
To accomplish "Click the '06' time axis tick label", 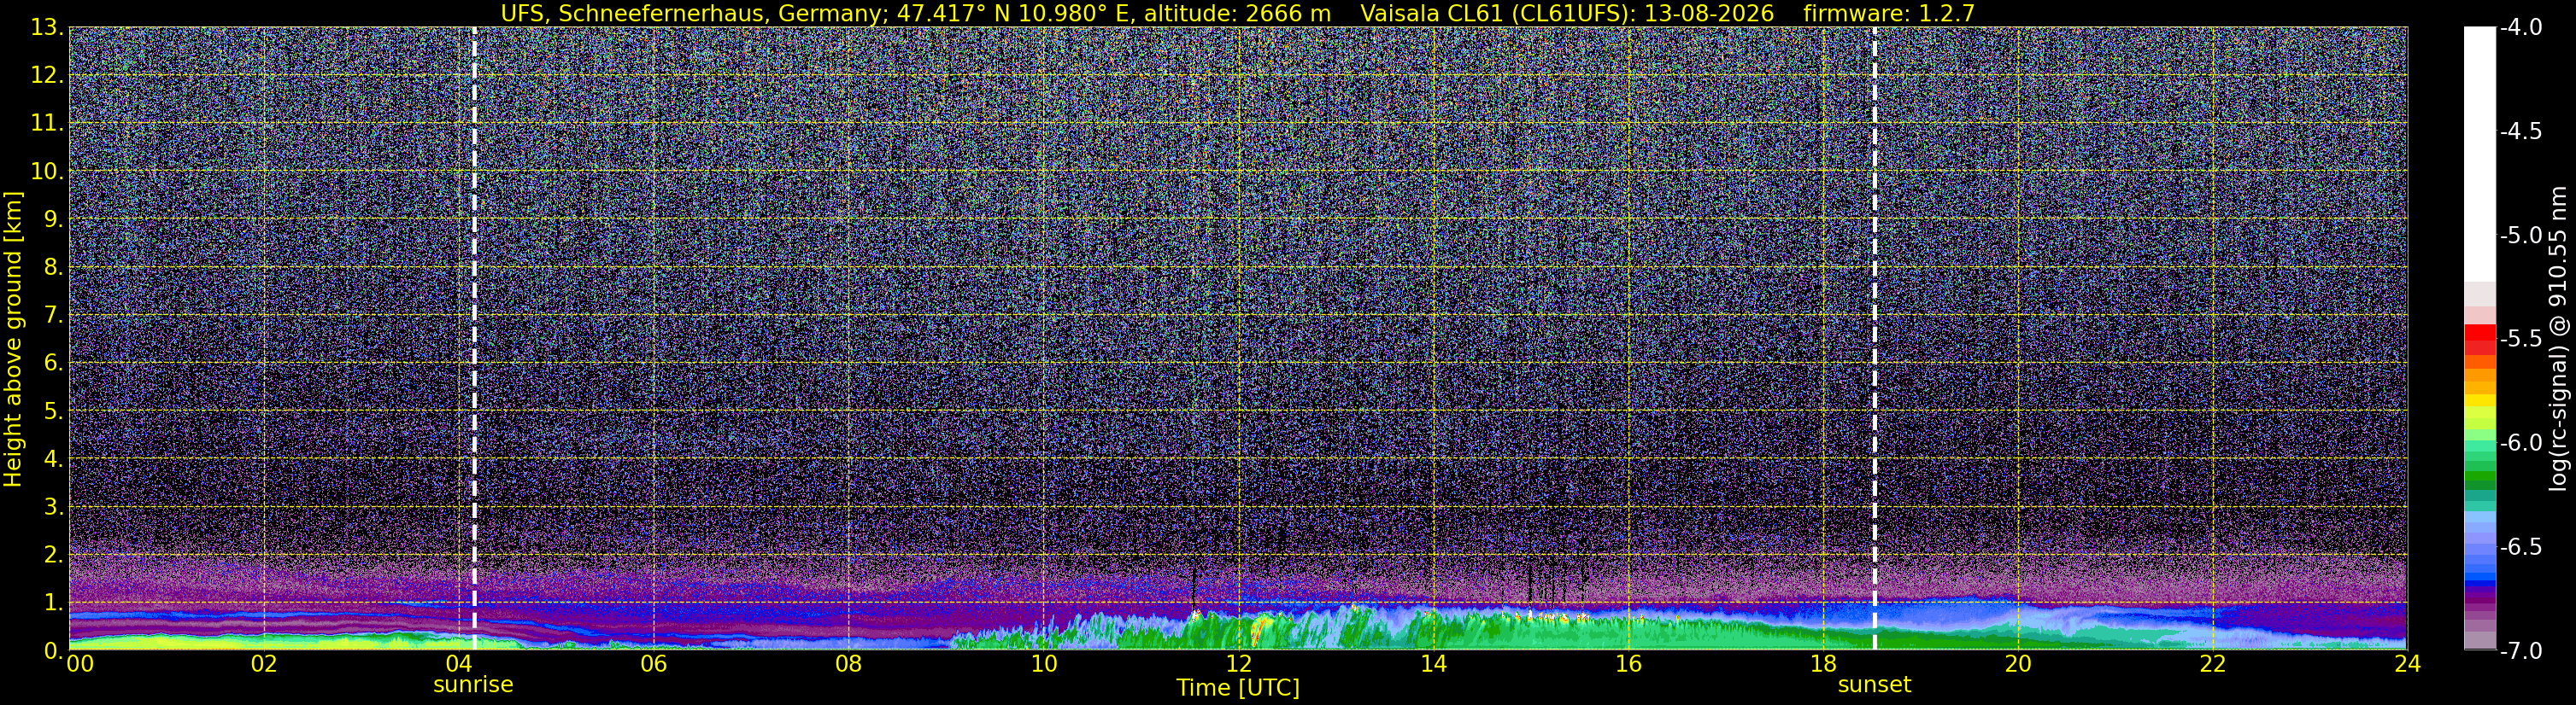I will [653, 664].
